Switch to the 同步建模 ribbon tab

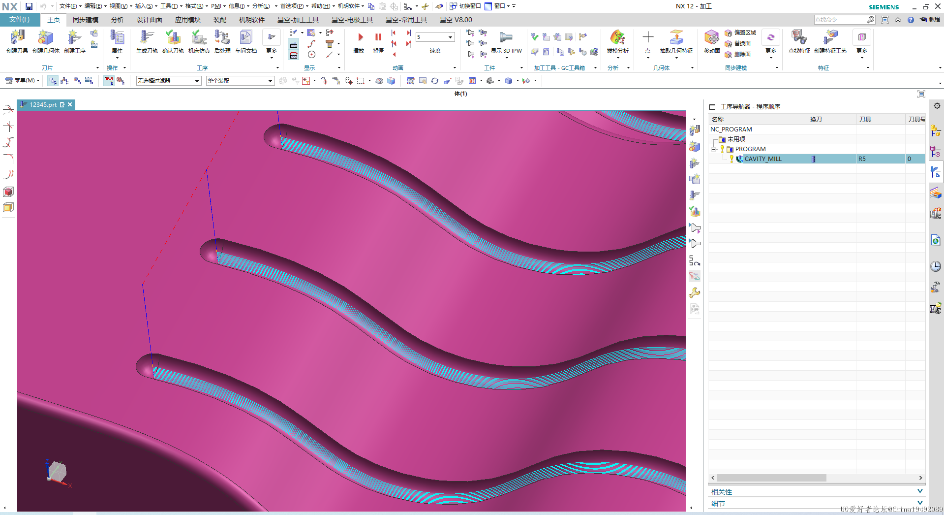[86, 20]
